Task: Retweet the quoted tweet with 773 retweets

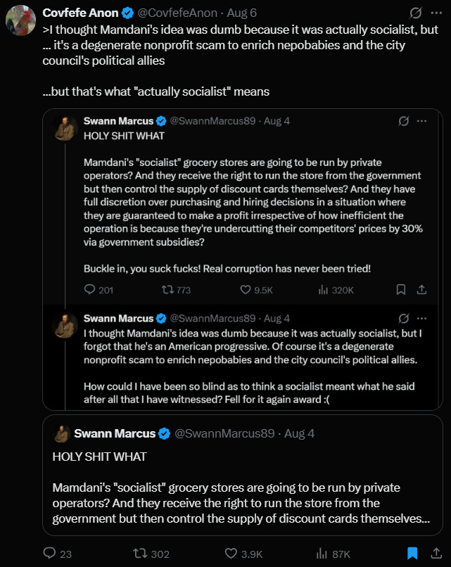Action: point(176,290)
